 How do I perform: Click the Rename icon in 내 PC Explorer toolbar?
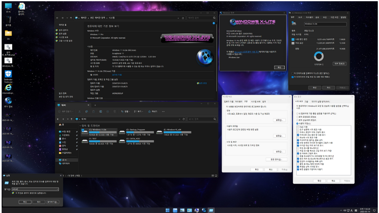pos(100,112)
